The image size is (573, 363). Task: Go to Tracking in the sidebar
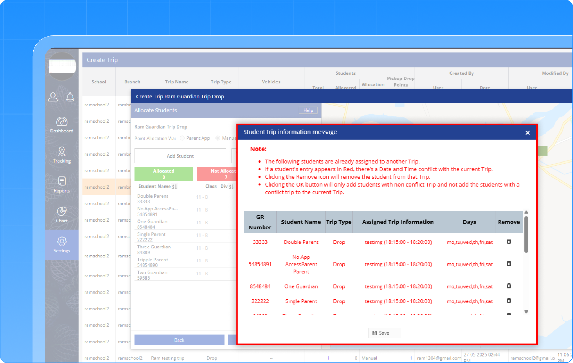coord(62,155)
